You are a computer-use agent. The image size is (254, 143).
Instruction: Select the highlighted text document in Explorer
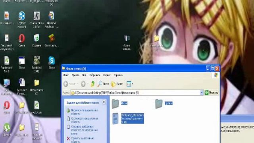[x=128, y=118]
